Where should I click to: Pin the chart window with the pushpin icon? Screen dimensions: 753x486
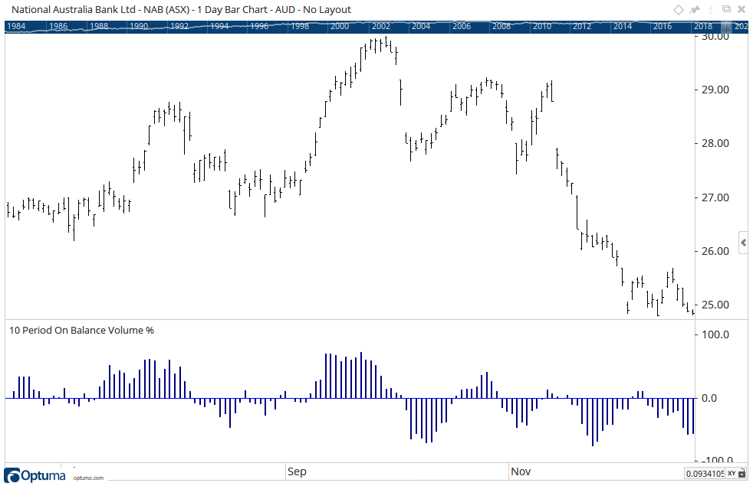695,10
